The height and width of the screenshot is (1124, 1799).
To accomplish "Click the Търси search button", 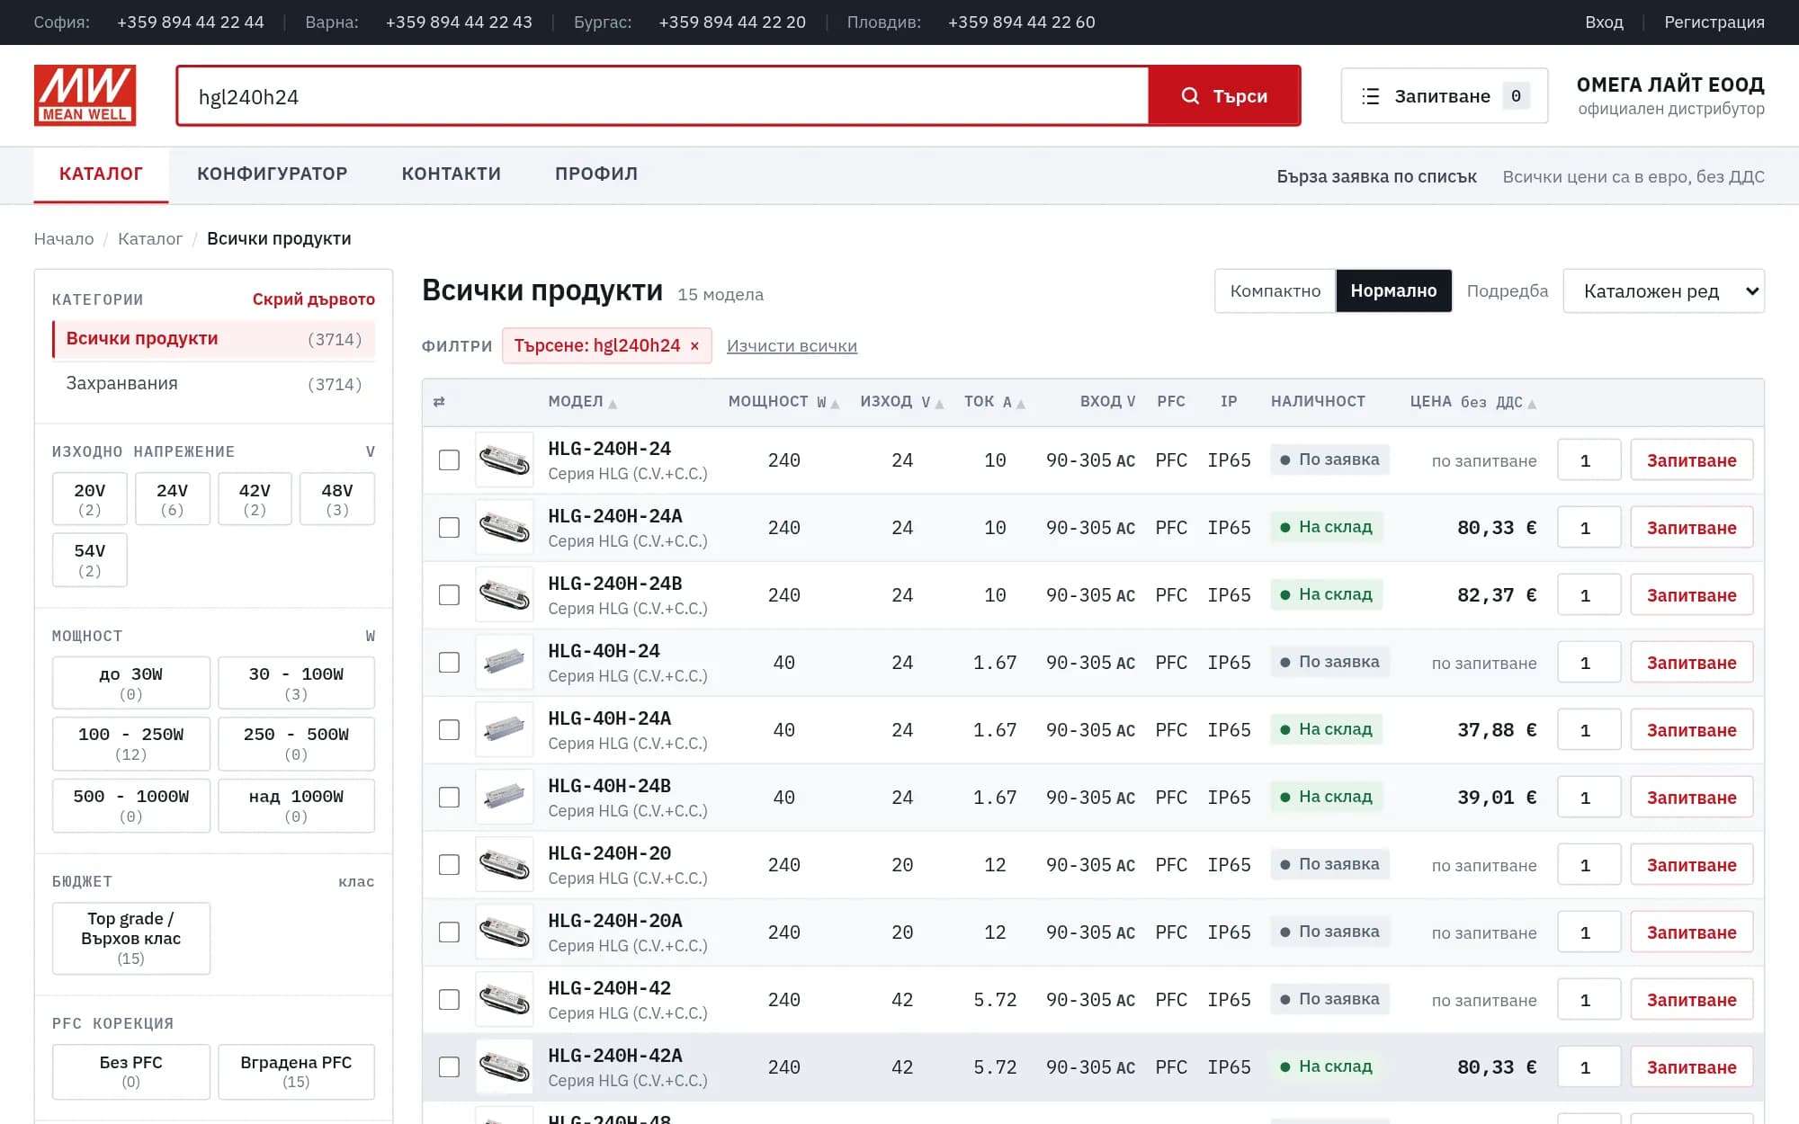I will [1224, 95].
